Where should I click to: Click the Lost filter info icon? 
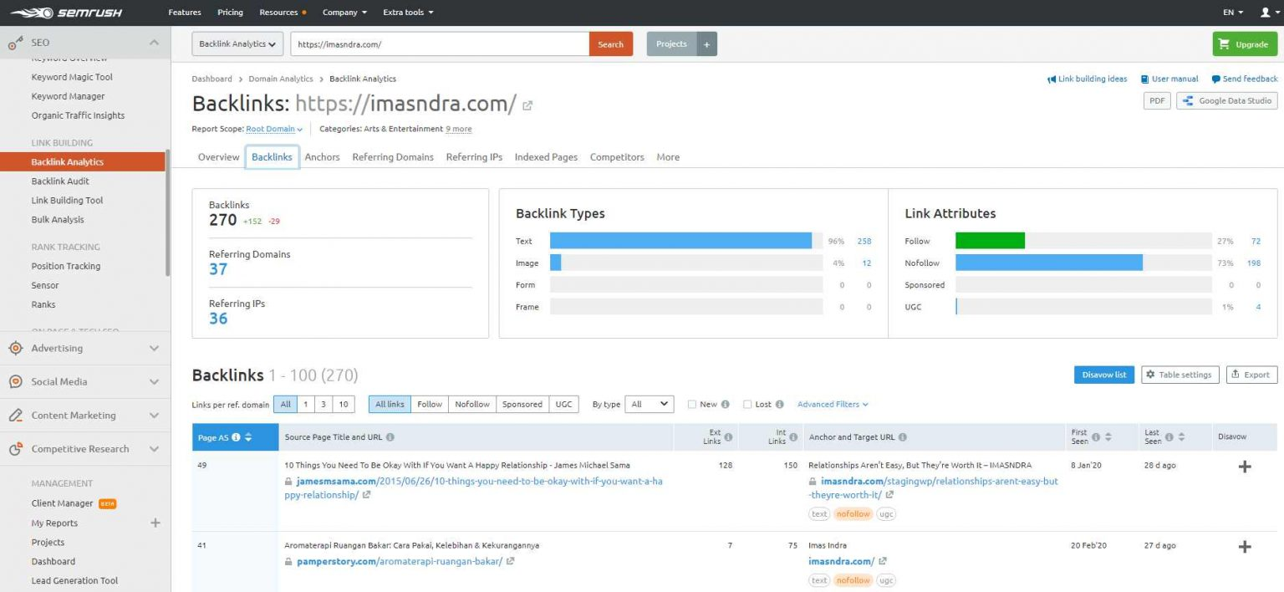click(780, 405)
